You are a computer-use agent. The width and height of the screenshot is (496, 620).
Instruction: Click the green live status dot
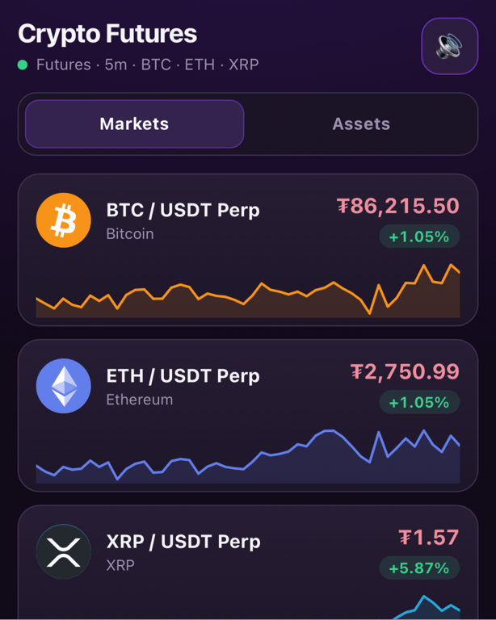pyautogui.click(x=23, y=65)
